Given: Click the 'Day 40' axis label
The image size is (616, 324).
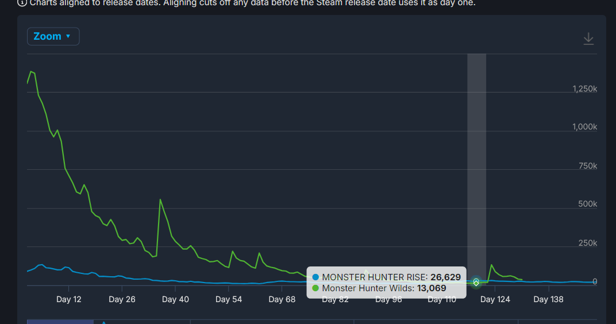Looking at the screenshot, I should pyautogui.click(x=175, y=299).
